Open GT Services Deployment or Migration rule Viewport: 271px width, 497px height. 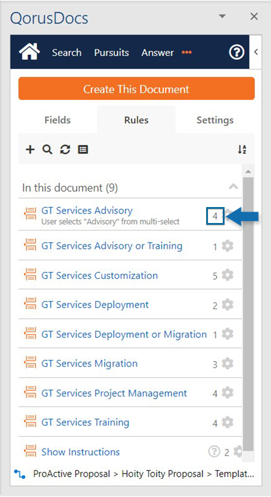124,334
